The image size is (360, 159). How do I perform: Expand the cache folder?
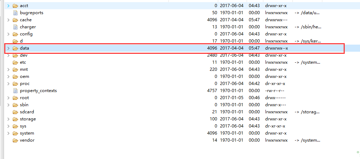pyautogui.click(x=9, y=20)
